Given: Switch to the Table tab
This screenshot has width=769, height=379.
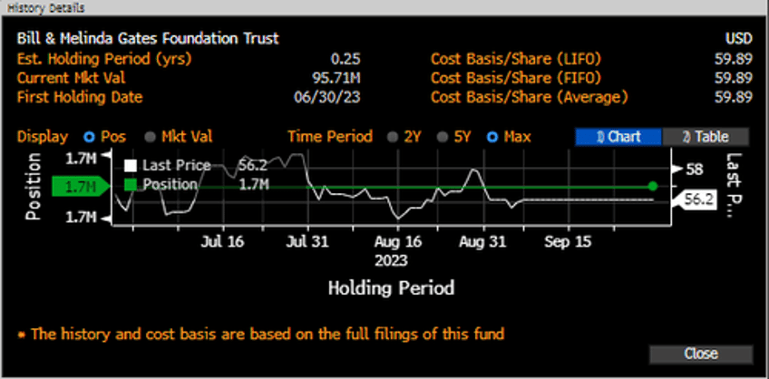Looking at the screenshot, I should (x=706, y=137).
